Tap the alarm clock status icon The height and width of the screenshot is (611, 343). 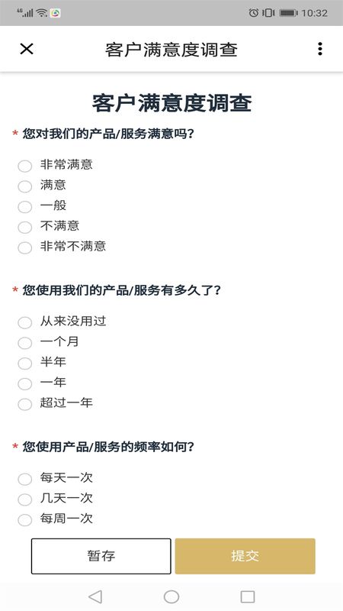[x=254, y=13]
